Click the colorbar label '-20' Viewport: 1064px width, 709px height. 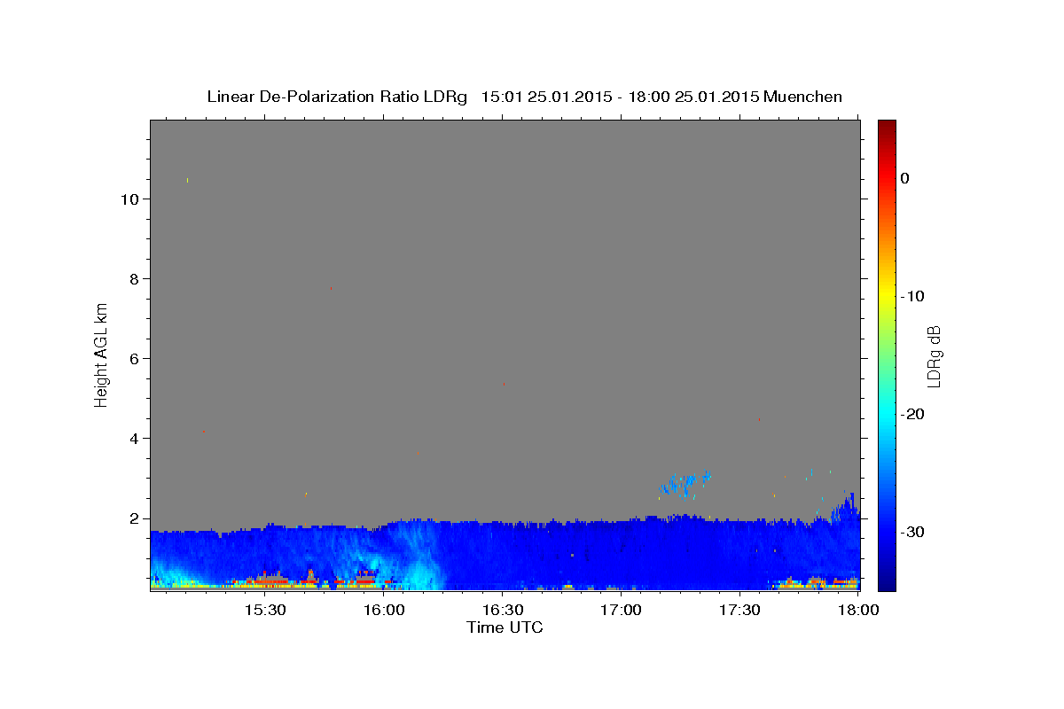click(913, 414)
